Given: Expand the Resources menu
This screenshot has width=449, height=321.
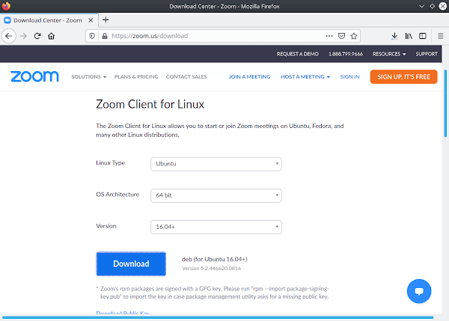Looking at the screenshot, I should pyautogui.click(x=389, y=54).
